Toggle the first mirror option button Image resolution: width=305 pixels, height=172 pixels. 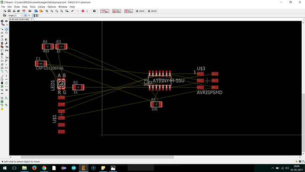pos(25,15)
